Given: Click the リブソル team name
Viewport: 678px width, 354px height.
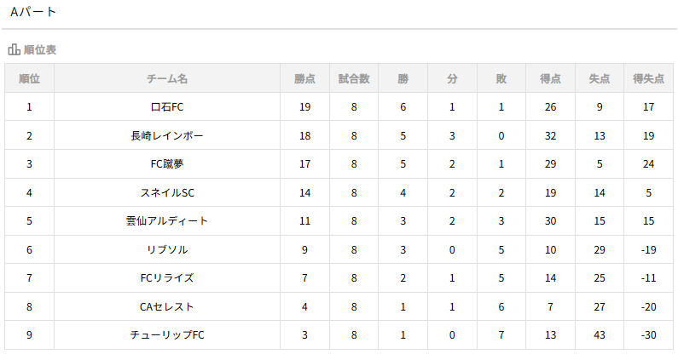Looking at the screenshot, I should pyautogui.click(x=167, y=249).
